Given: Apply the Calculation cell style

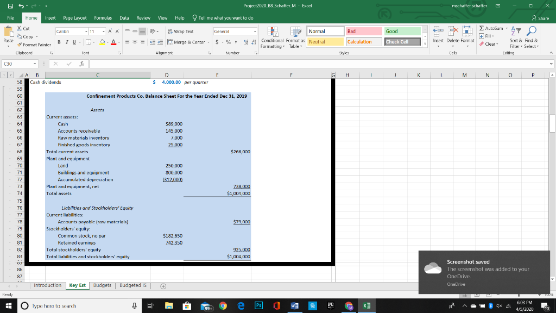Looking at the screenshot, I should tap(364, 42).
